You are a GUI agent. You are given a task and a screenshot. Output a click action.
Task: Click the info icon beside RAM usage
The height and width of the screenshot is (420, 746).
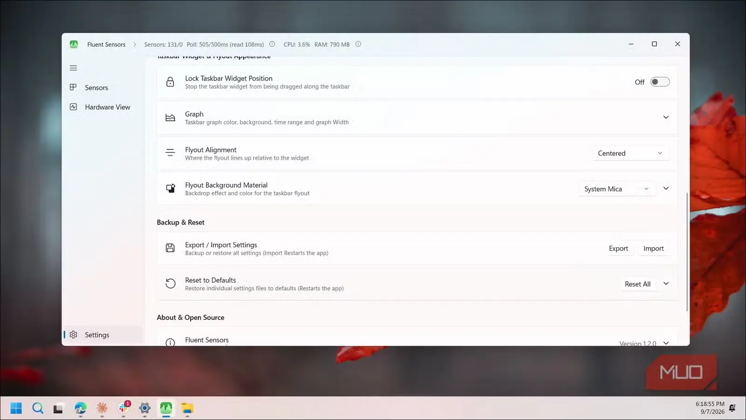(x=358, y=44)
